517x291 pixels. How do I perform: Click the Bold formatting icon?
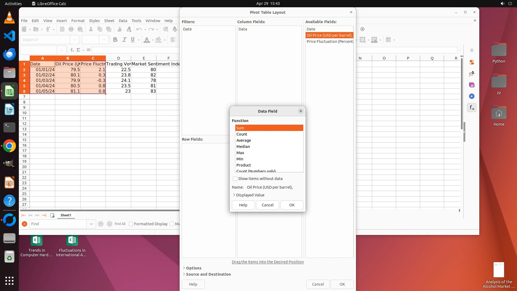pyautogui.click(x=115, y=40)
